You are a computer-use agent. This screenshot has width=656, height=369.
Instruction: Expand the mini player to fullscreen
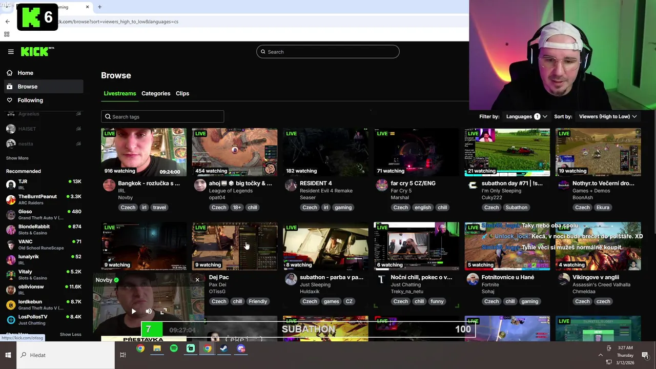[163, 311]
